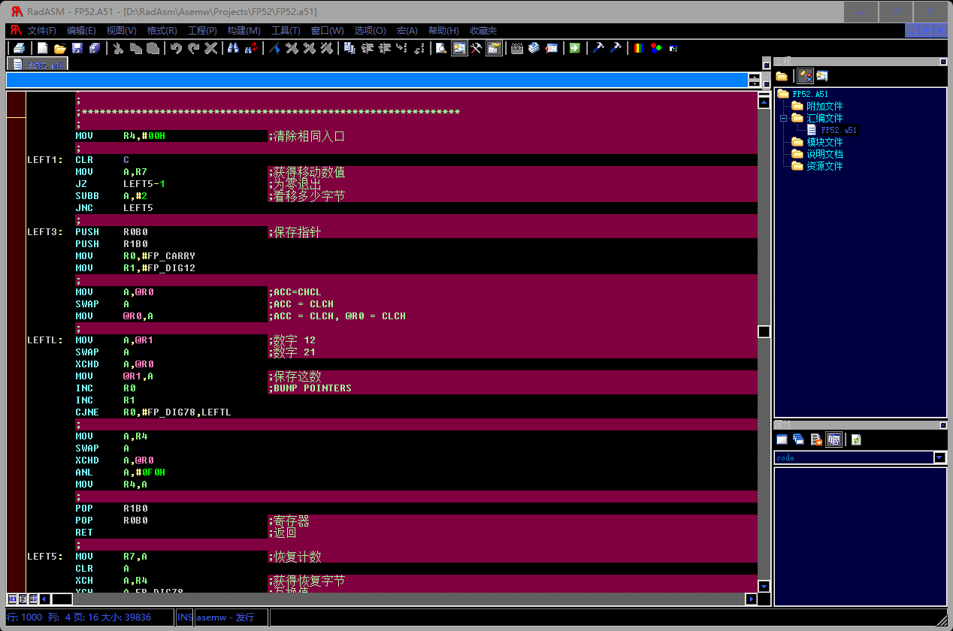Open the 帮助(H) menu
This screenshot has width=953, height=631.
[x=443, y=31]
